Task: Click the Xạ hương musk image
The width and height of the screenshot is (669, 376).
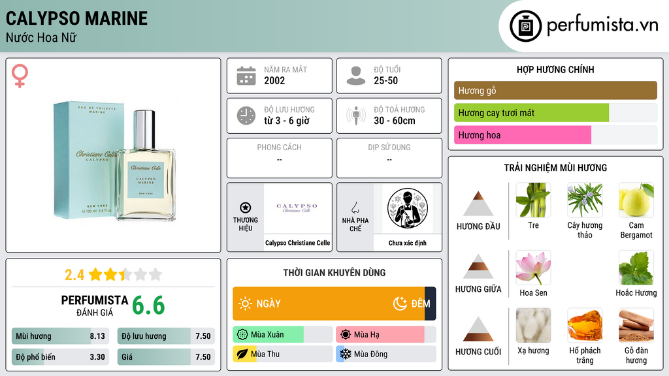Action: point(533,326)
